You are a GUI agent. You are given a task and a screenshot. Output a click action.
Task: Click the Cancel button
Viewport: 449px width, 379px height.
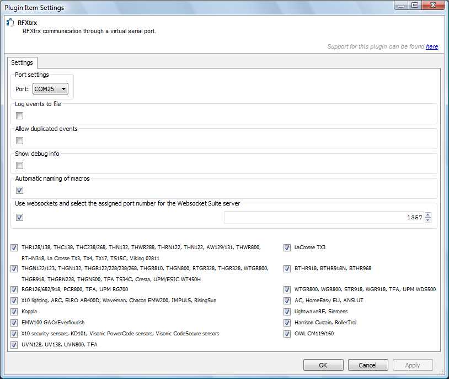pyautogui.click(x=368, y=365)
